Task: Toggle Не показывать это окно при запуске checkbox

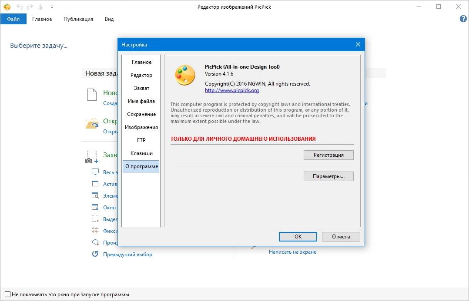Action: tap(8, 294)
